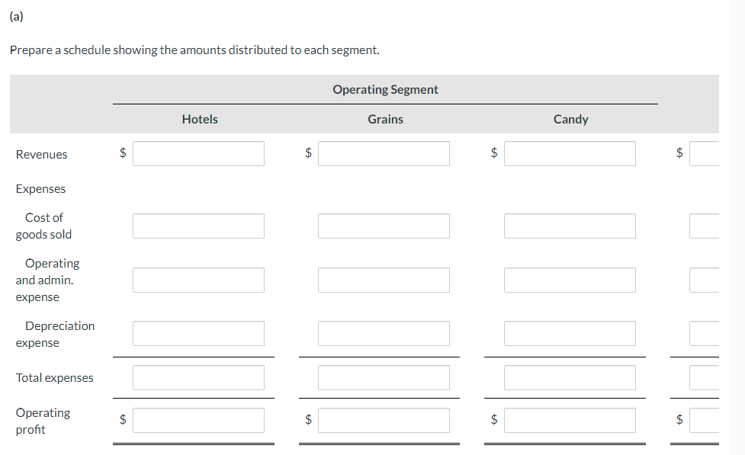Enter Depreciation expense for Candy
745x455 pixels.
click(570, 333)
